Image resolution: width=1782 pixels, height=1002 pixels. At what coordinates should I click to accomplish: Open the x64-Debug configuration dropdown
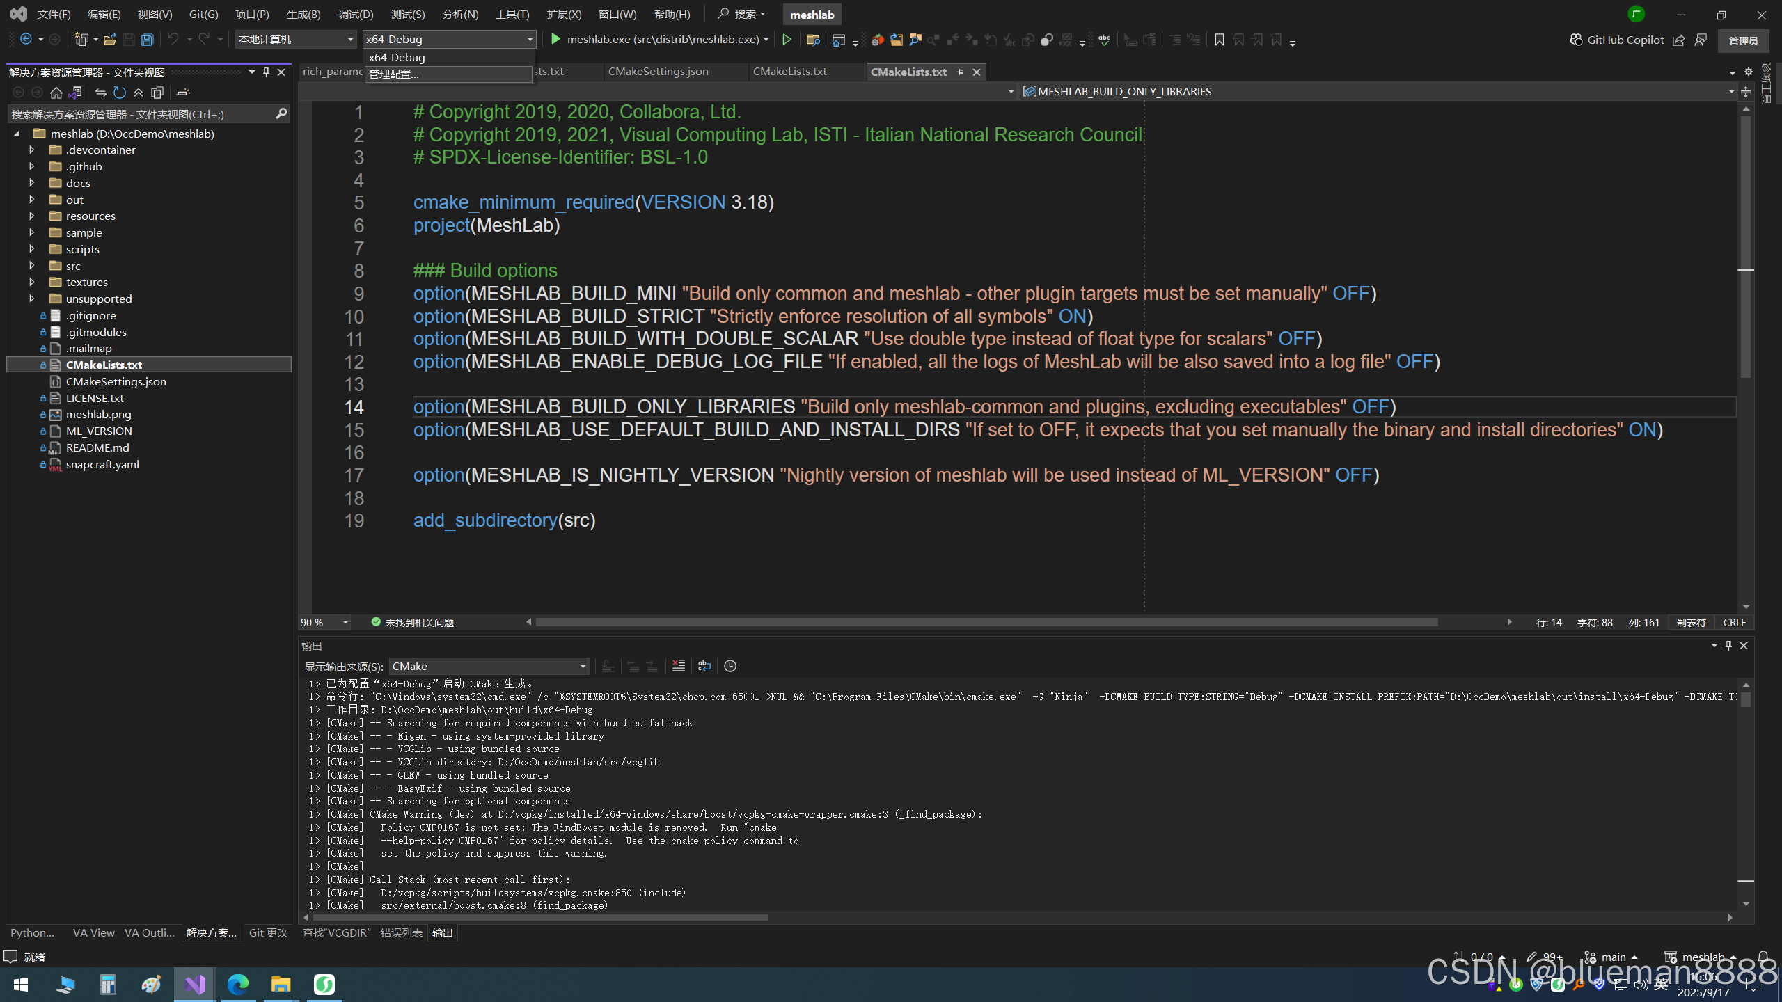coord(449,40)
